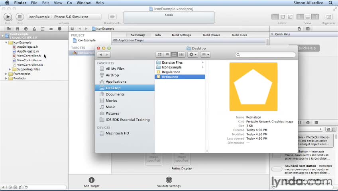Switch to the Summary tab
The width and height of the screenshot is (338, 191).
(x=138, y=35)
